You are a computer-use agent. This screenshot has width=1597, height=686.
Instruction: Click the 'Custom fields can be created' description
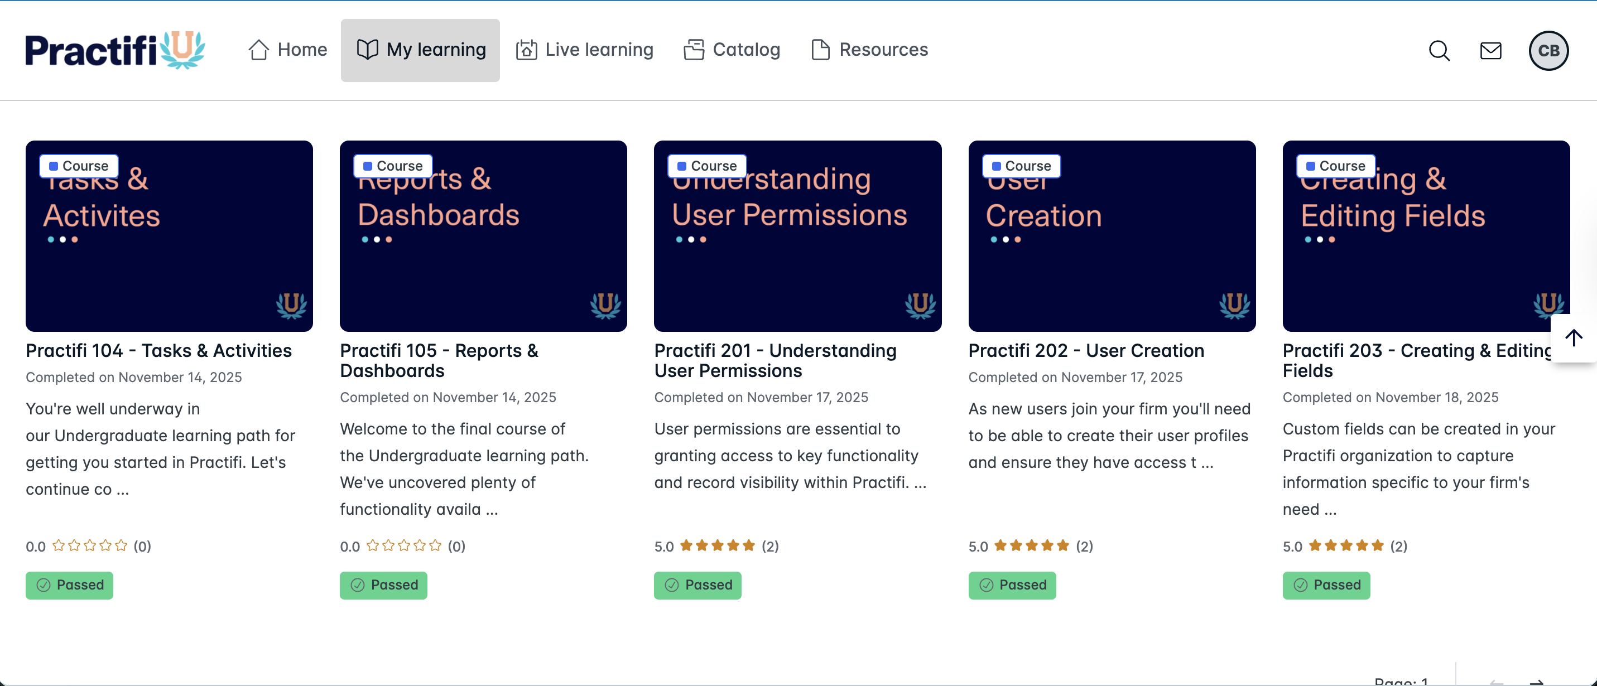1419,469
